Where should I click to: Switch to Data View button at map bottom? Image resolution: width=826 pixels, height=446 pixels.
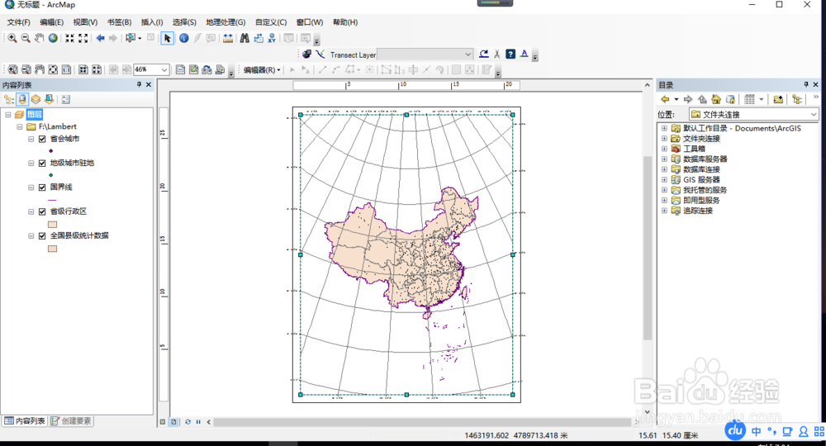163,422
